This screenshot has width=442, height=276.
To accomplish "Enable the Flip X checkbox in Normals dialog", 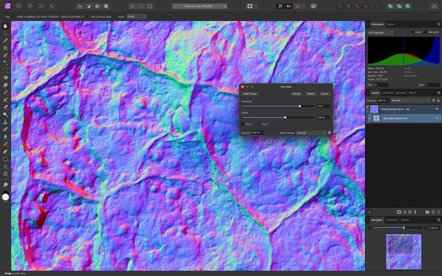I will pos(243,124).
